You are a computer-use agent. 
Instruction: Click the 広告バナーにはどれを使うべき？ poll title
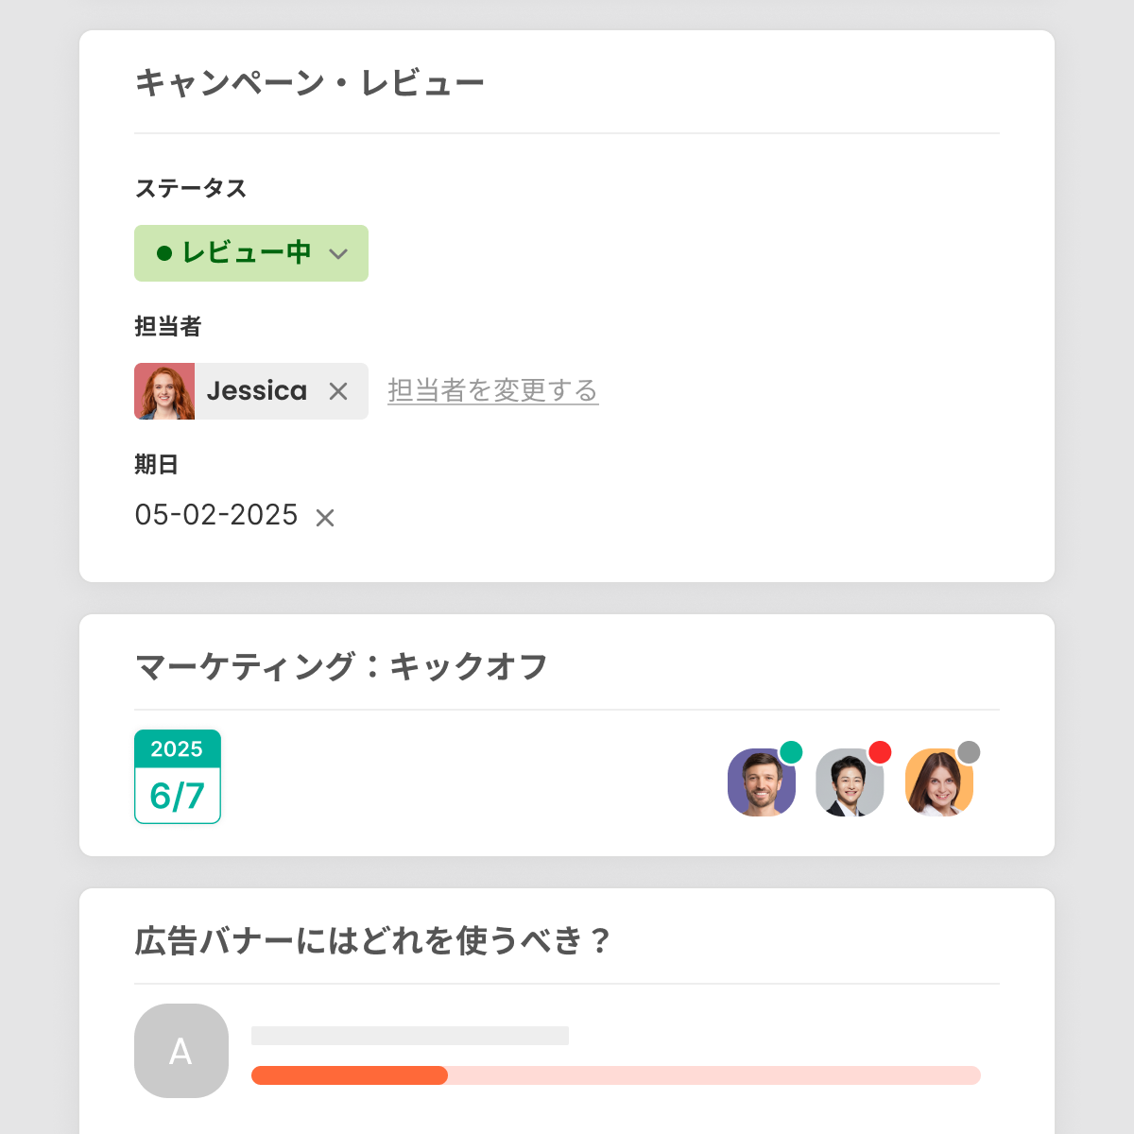pyautogui.click(x=372, y=941)
